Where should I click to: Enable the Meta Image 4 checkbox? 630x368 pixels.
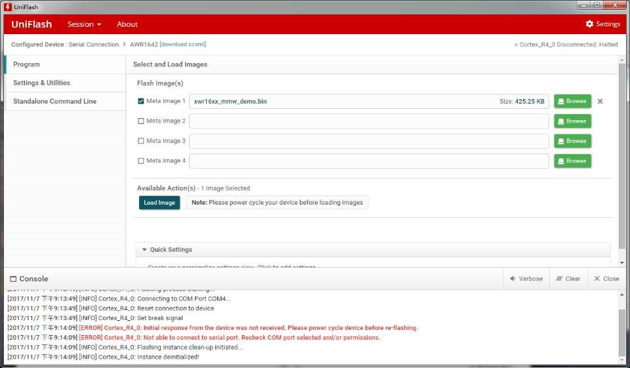pos(140,161)
